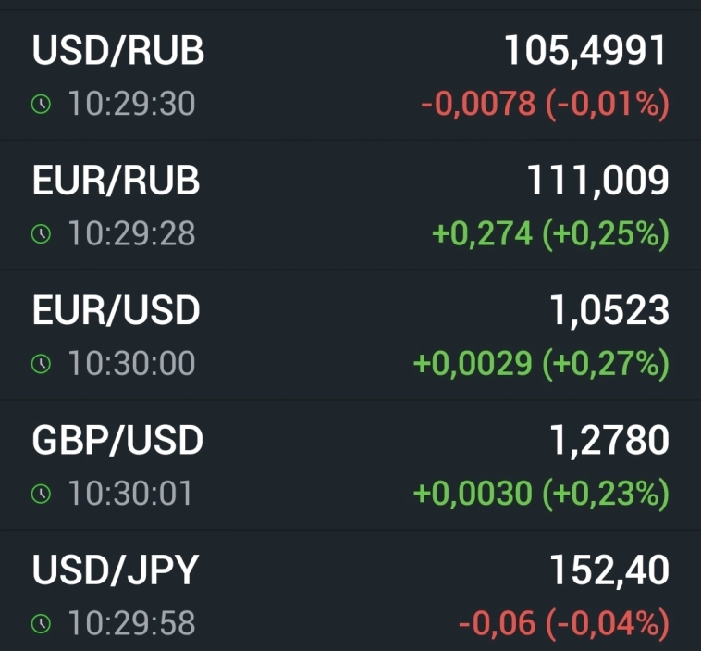Click the clock icon beside 10:30:01
Viewport: 701px width, 651px height.
click(x=40, y=495)
